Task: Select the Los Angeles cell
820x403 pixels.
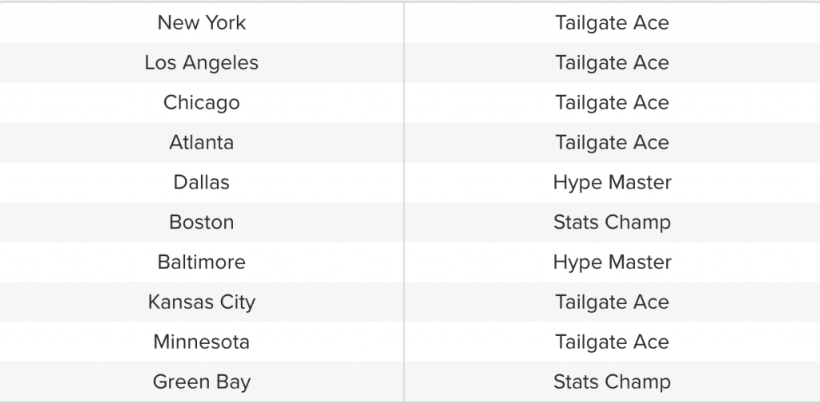Action: (x=202, y=62)
